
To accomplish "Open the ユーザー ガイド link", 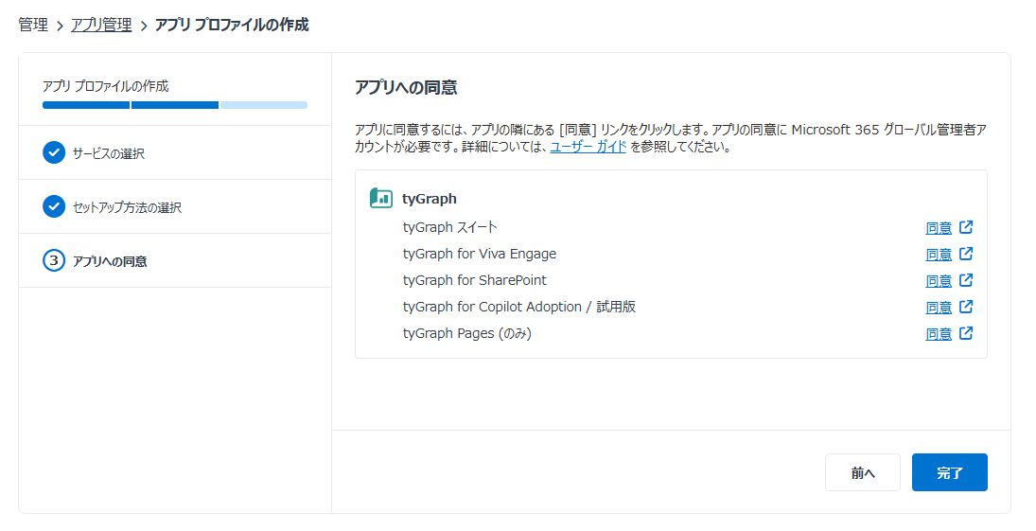I will [x=588, y=147].
